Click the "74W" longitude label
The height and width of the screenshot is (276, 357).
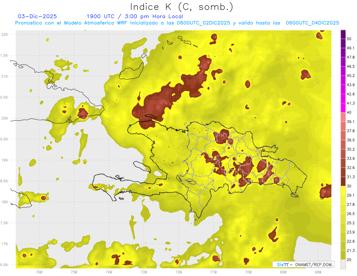(109, 272)
